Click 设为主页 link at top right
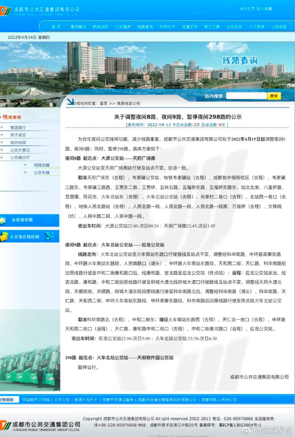Screen dimensions: 295x437 click(247, 9)
